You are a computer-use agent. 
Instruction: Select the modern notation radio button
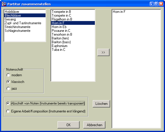point(8,75)
